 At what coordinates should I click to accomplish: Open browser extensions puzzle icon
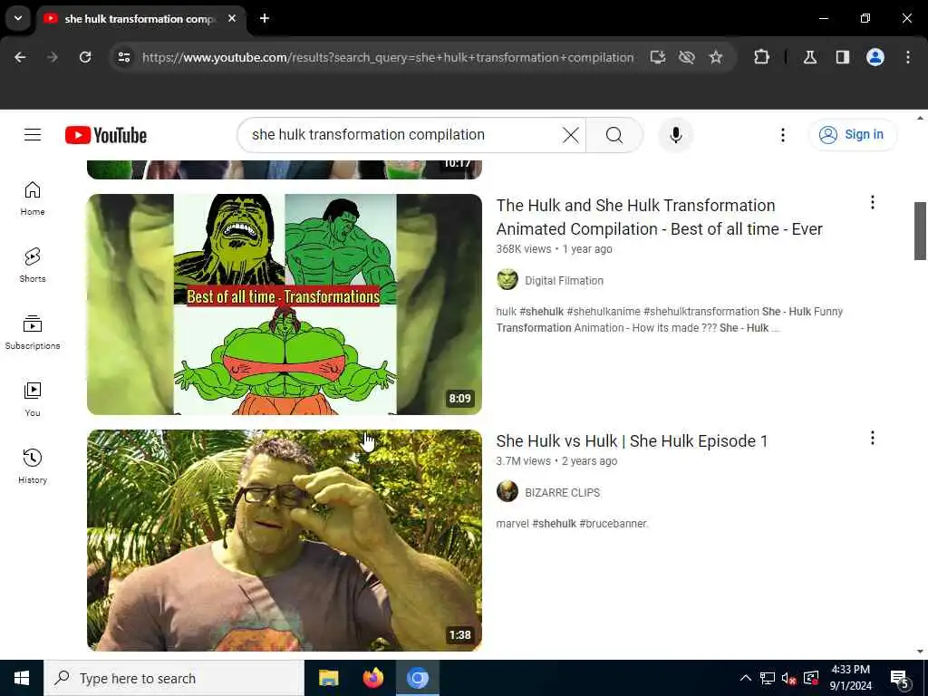[x=761, y=57]
